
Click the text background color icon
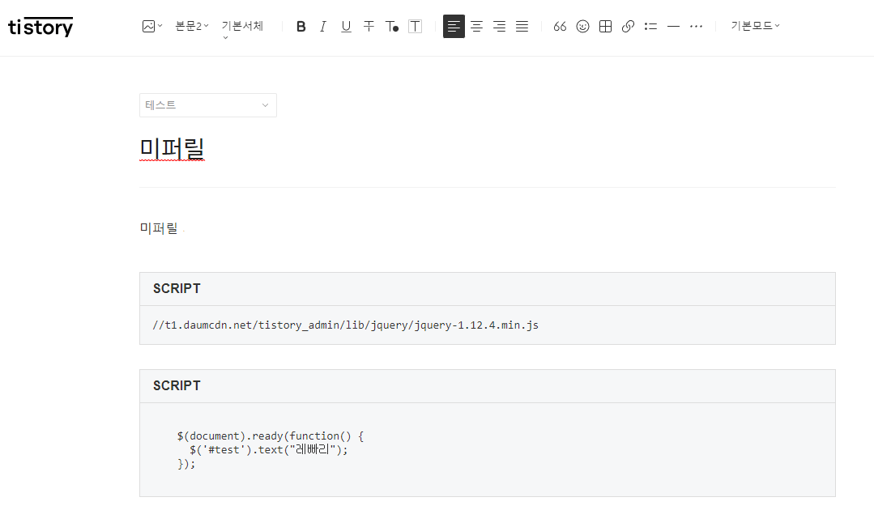pyautogui.click(x=415, y=26)
